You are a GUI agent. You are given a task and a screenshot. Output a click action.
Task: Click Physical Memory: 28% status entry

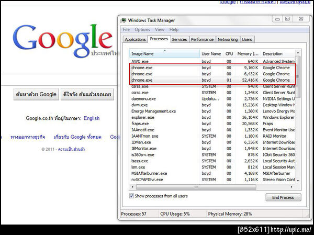click(x=230, y=214)
